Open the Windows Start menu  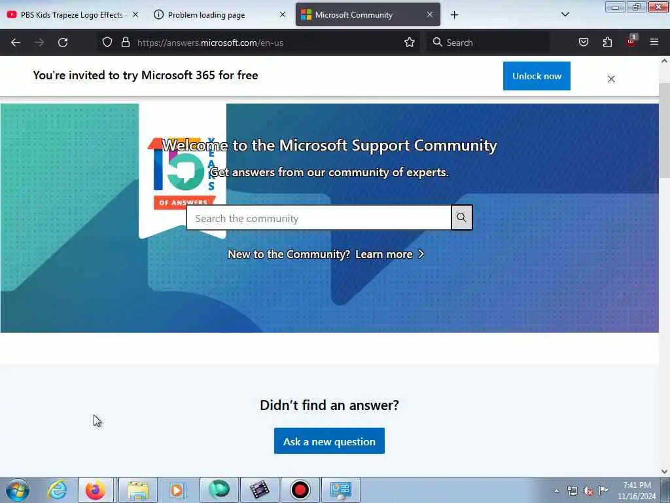click(x=18, y=490)
